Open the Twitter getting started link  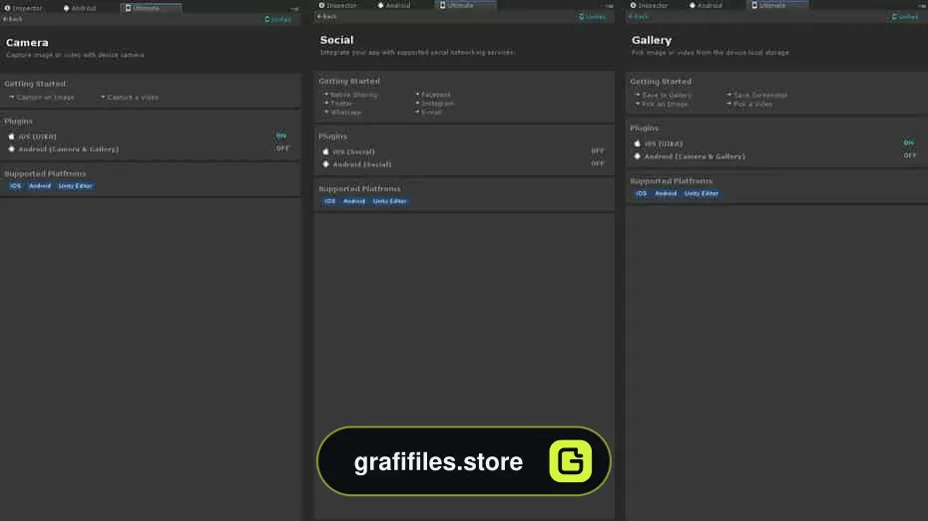[x=338, y=104]
